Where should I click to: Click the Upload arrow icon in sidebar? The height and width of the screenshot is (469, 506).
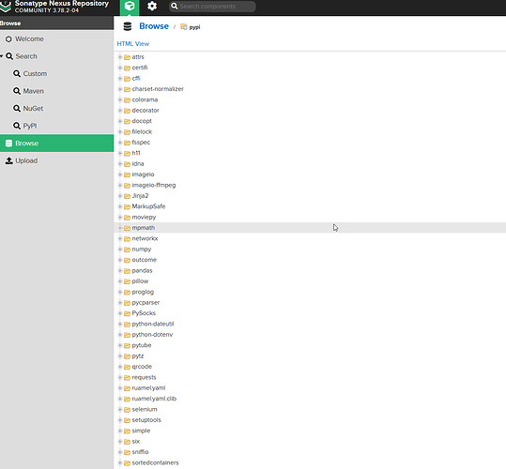(9, 160)
